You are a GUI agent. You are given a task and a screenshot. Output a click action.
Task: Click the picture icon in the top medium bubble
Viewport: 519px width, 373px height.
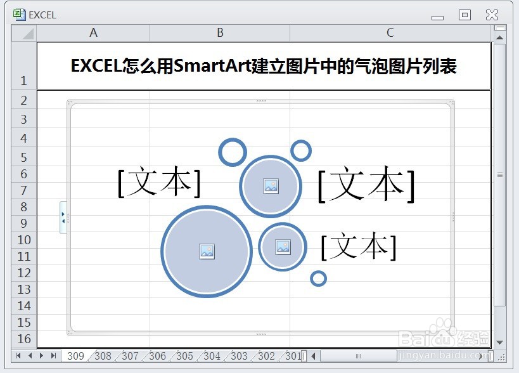(x=271, y=186)
